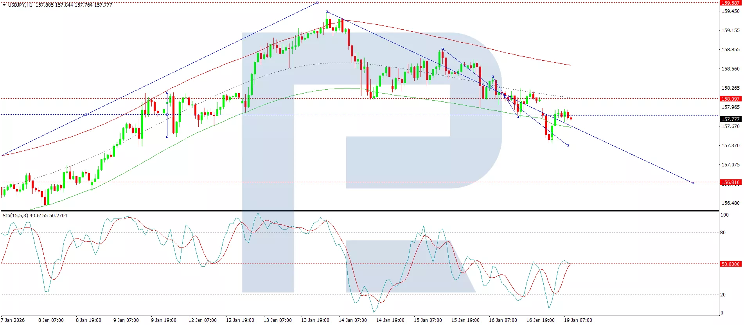Click the 14 Jan 07:00 time axis label
Screen dimensions: 744x325
tap(352, 320)
